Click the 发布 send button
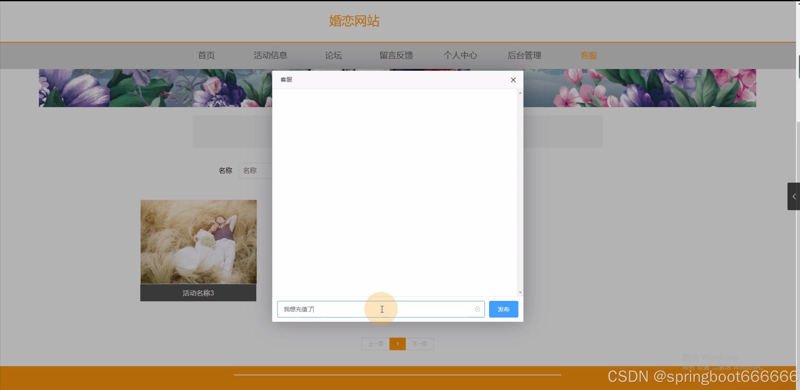Screen dimensions: 800x390 (x=503, y=309)
